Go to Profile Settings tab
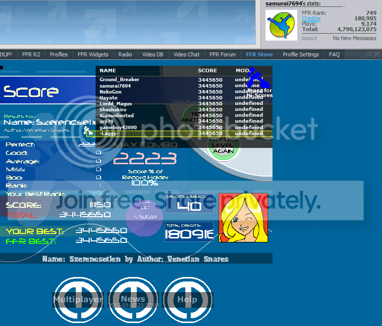Viewport: 382px width, 326px height. tap(301, 54)
